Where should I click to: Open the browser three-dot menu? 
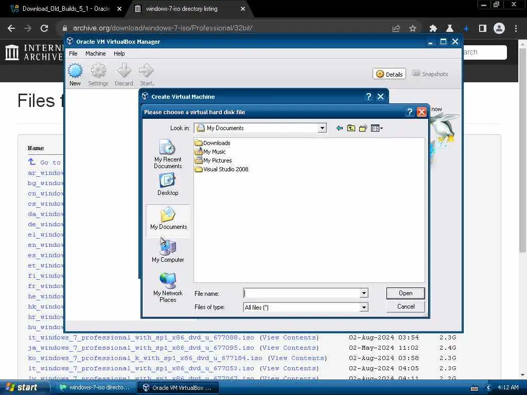point(516,29)
